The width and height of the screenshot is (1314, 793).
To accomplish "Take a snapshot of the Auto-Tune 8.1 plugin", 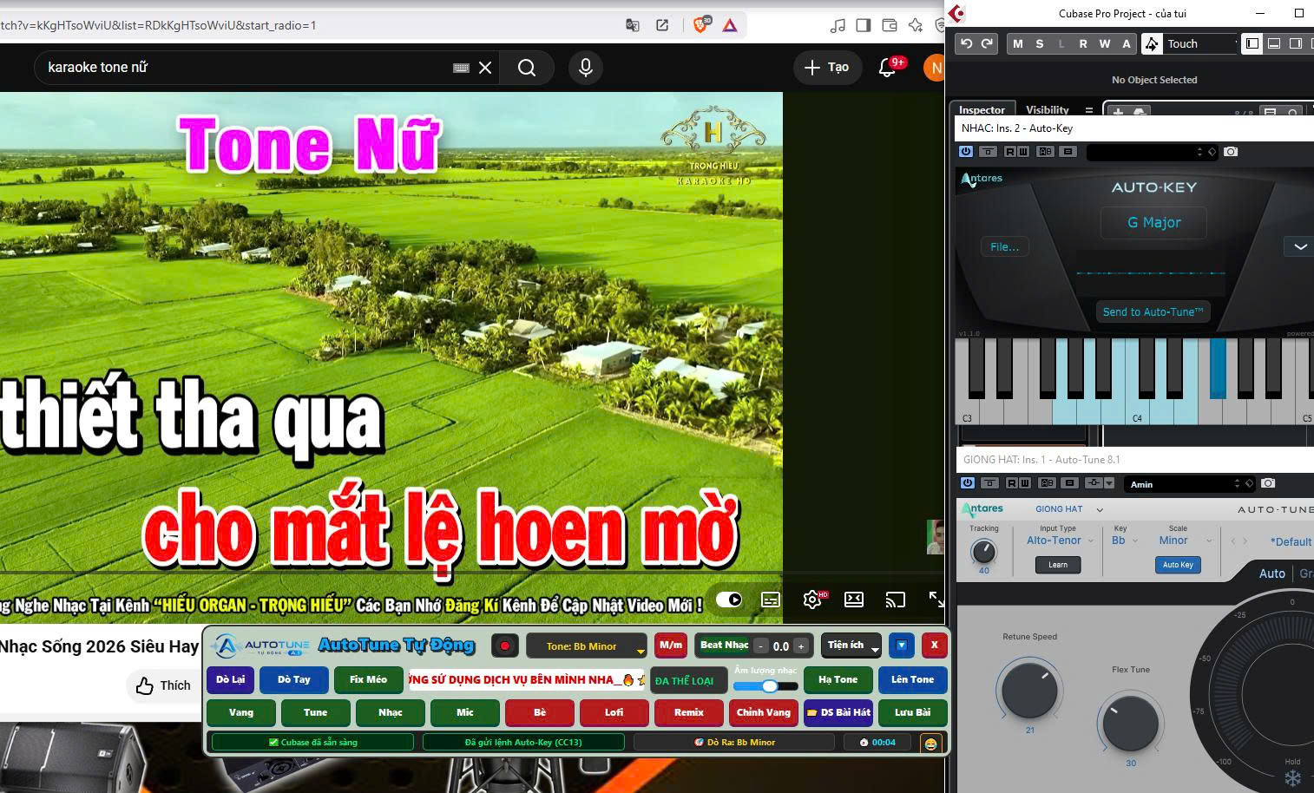I will (1268, 483).
